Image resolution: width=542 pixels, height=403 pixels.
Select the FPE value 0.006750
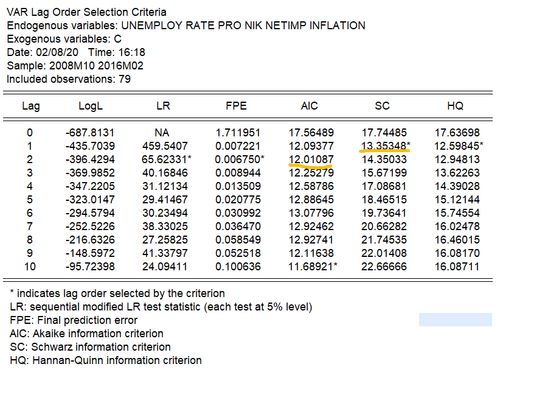pos(238,159)
